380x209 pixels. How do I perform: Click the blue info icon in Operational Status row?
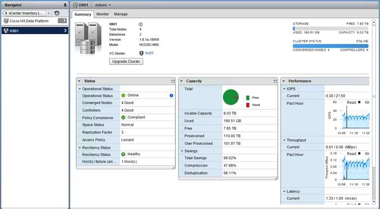[172, 95]
